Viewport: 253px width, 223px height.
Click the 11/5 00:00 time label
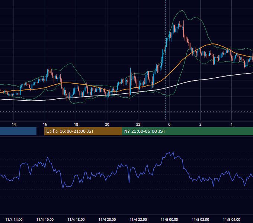(x=169, y=219)
